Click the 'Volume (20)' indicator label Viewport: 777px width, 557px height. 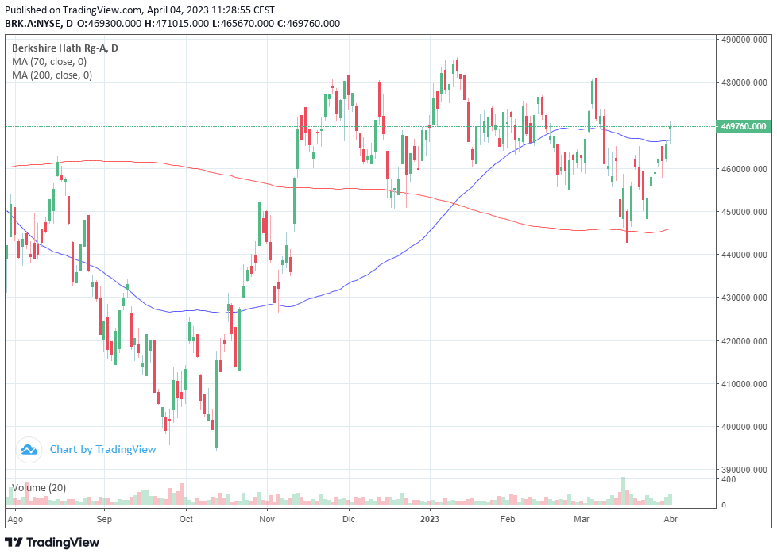tap(39, 488)
